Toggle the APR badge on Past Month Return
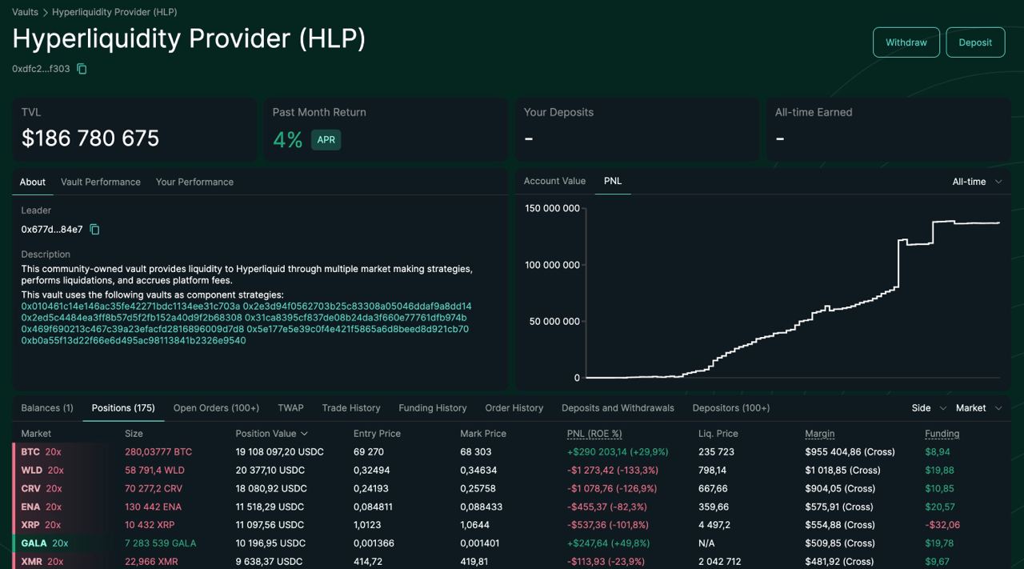The width and height of the screenshot is (1024, 569). tap(326, 139)
